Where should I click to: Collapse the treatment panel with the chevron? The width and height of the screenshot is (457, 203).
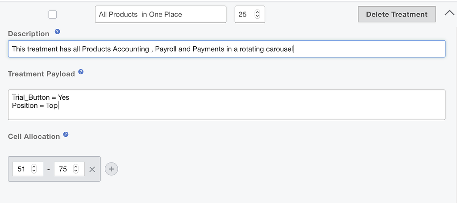click(x=449, y=13)
